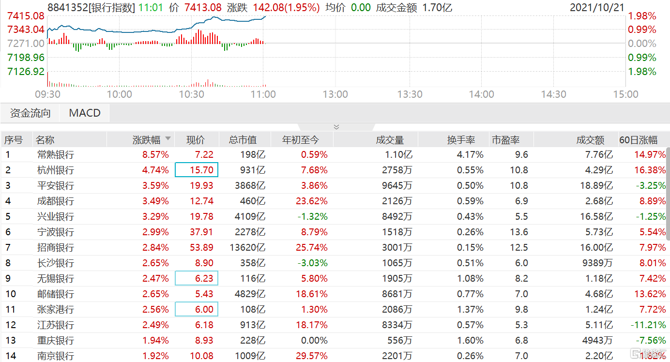Select the 宁波银行 row
The image size is (670, 362).
pos(333,232)
